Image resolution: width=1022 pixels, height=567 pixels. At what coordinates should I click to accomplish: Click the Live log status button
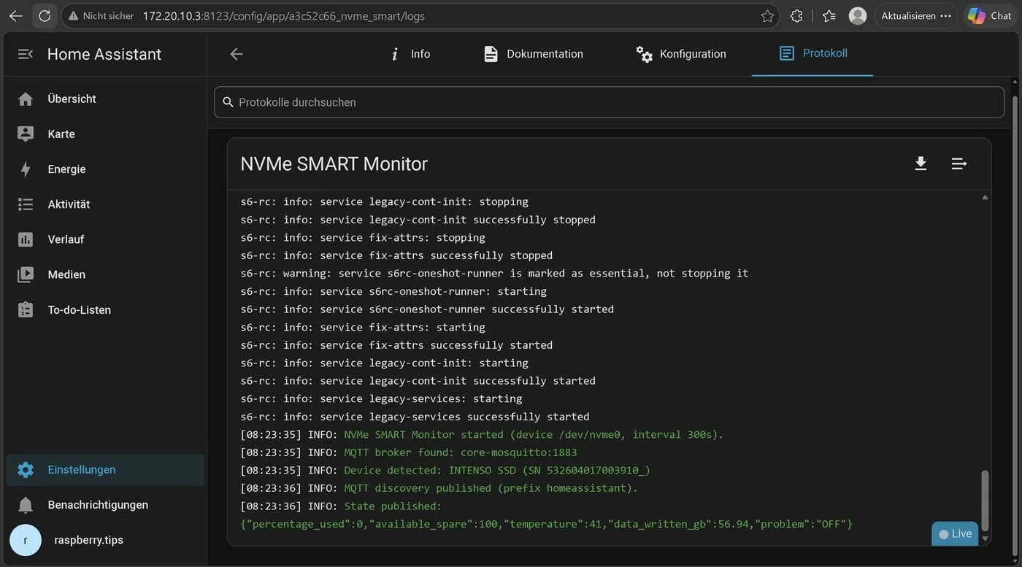tap(955, 533)
